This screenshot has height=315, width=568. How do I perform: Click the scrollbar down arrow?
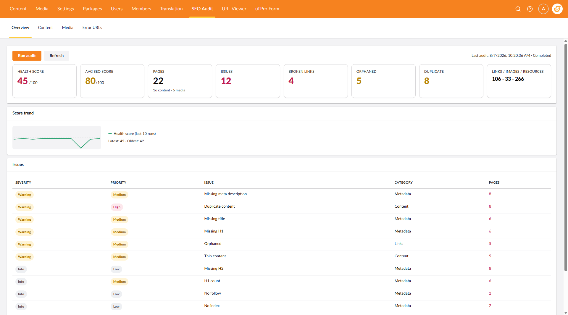click(566, 313)
